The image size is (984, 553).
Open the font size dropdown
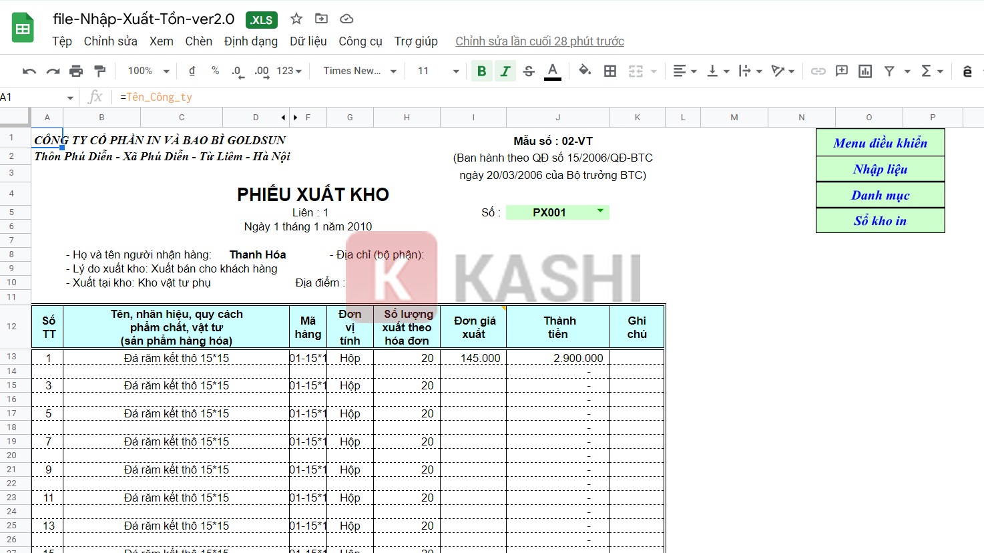coord(437,70)
